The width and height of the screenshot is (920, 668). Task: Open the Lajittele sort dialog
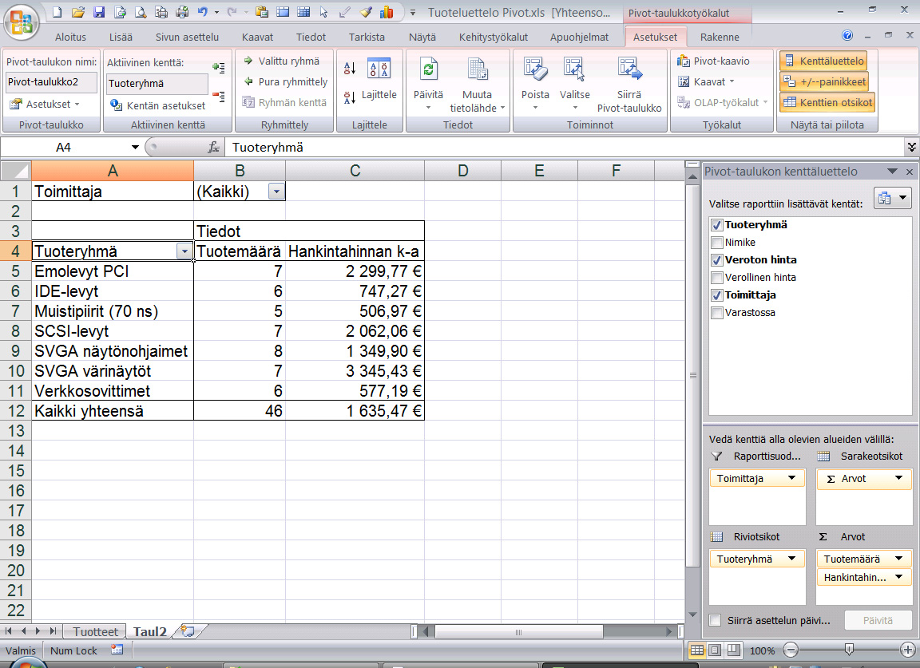click(379, 81)
